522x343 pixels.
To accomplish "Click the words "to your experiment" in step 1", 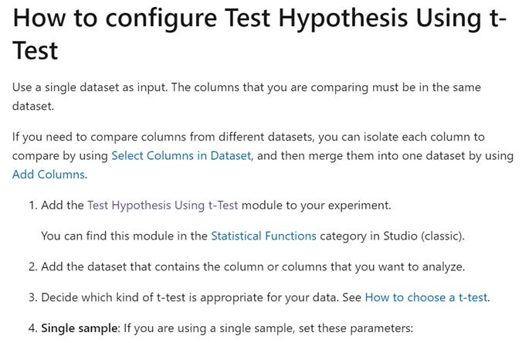I will (344, 205).
